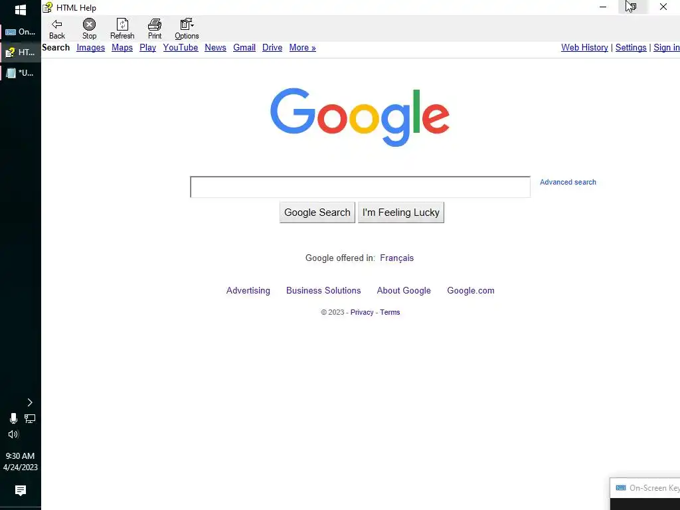The width and height of the screenshot is (680, 510).
Task: Go to Google.com footer link
Action: point(471,291)
